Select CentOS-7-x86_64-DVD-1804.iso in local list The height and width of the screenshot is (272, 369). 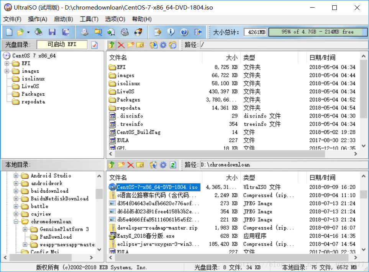[158, 187]
